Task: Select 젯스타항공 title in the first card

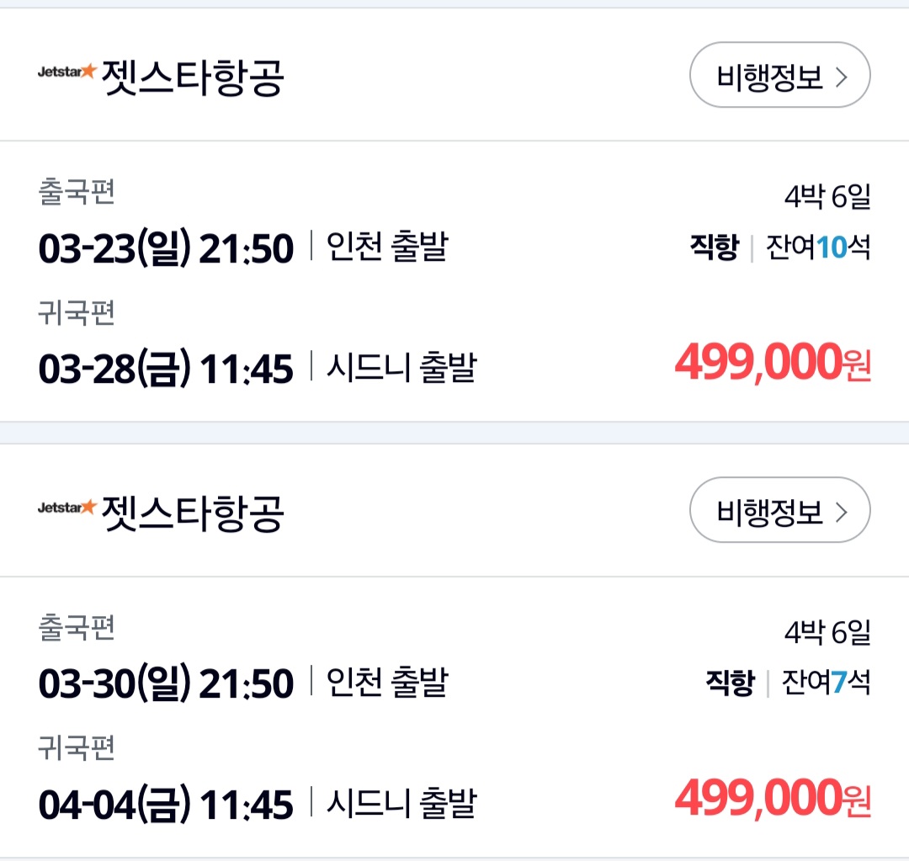Action: point(194,77)
